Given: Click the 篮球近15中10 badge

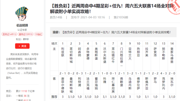Looking at the screenshot, I should click(26, 34).
